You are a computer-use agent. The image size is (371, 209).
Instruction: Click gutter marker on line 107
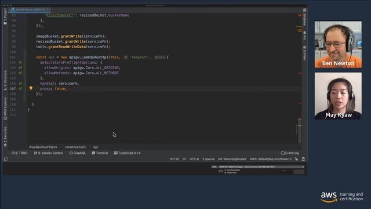coord(20,89)
